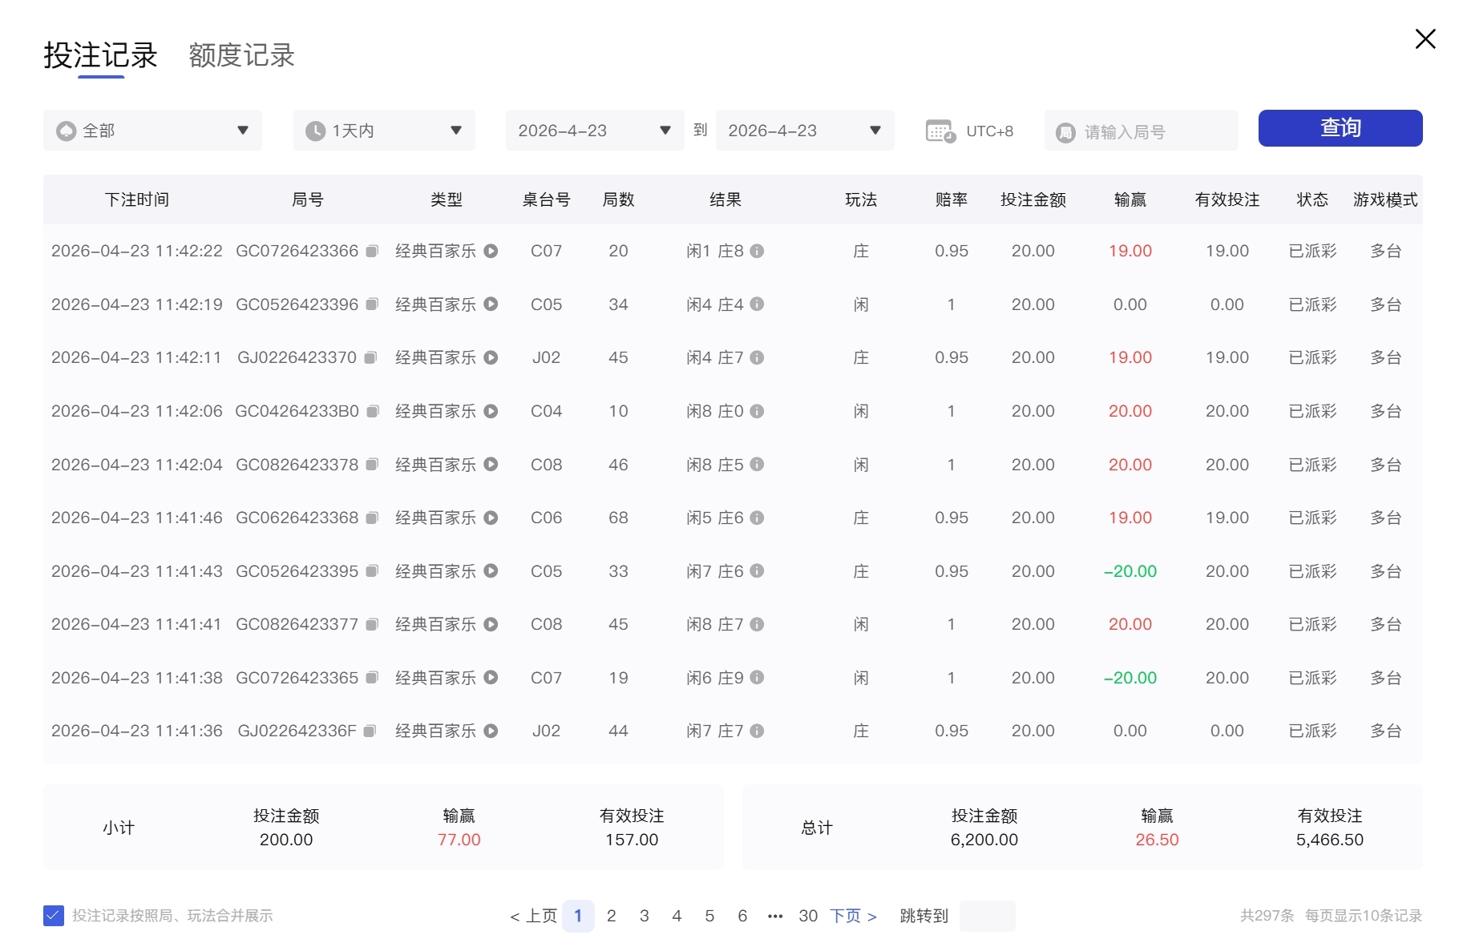Play video replay for the 11:41:46 bet
This screenshot has height=943, width=1463.
tap(491, 518)
